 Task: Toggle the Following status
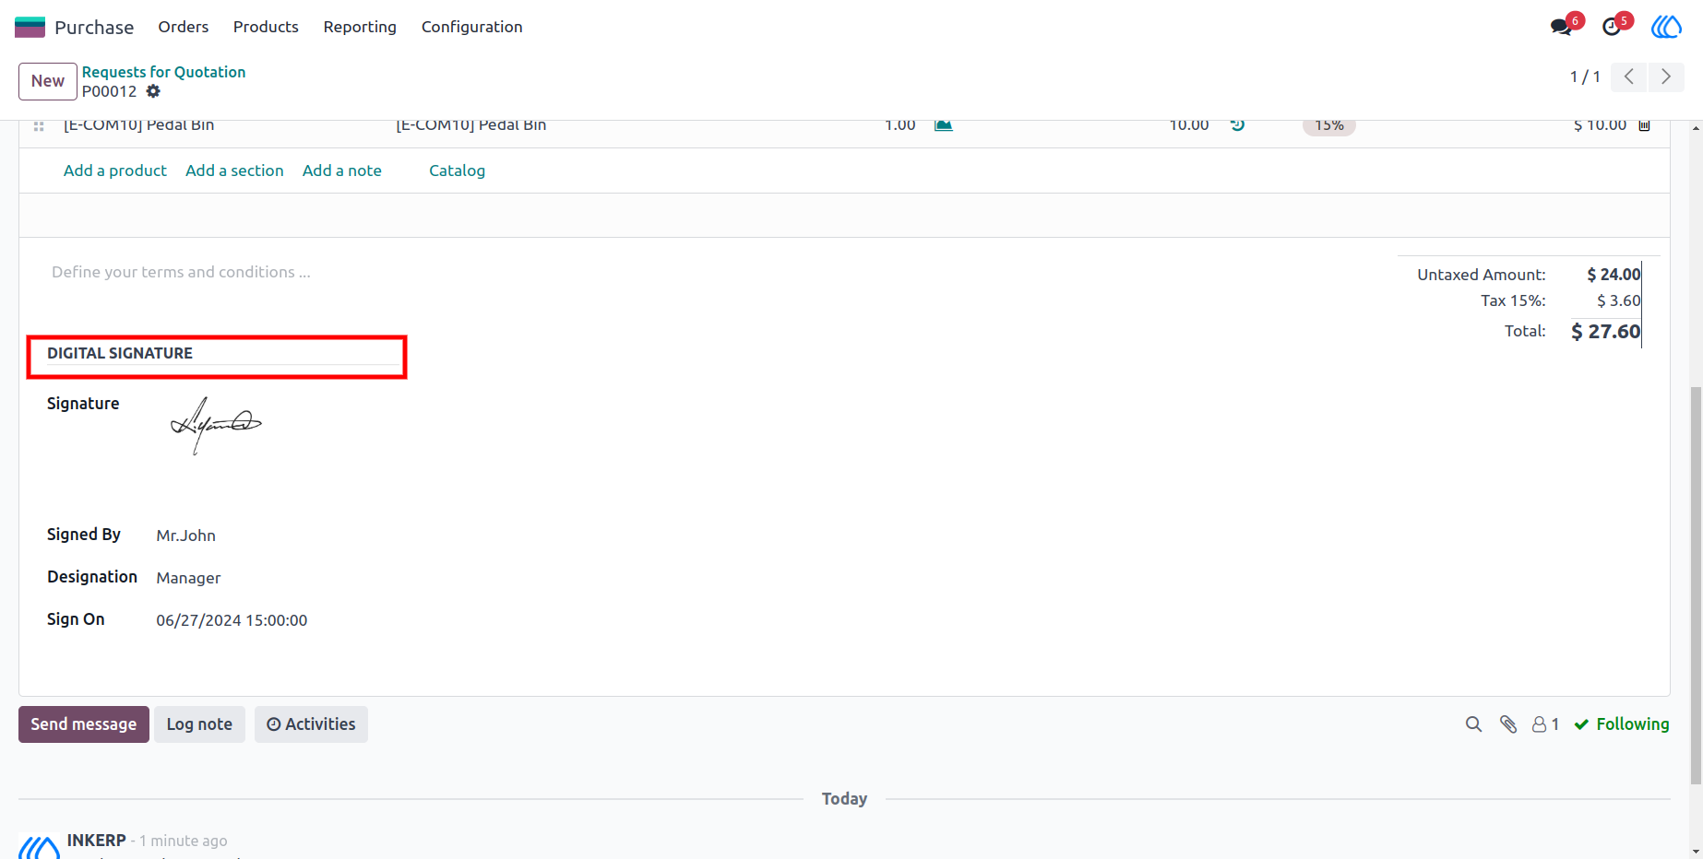click(1622, 724)
